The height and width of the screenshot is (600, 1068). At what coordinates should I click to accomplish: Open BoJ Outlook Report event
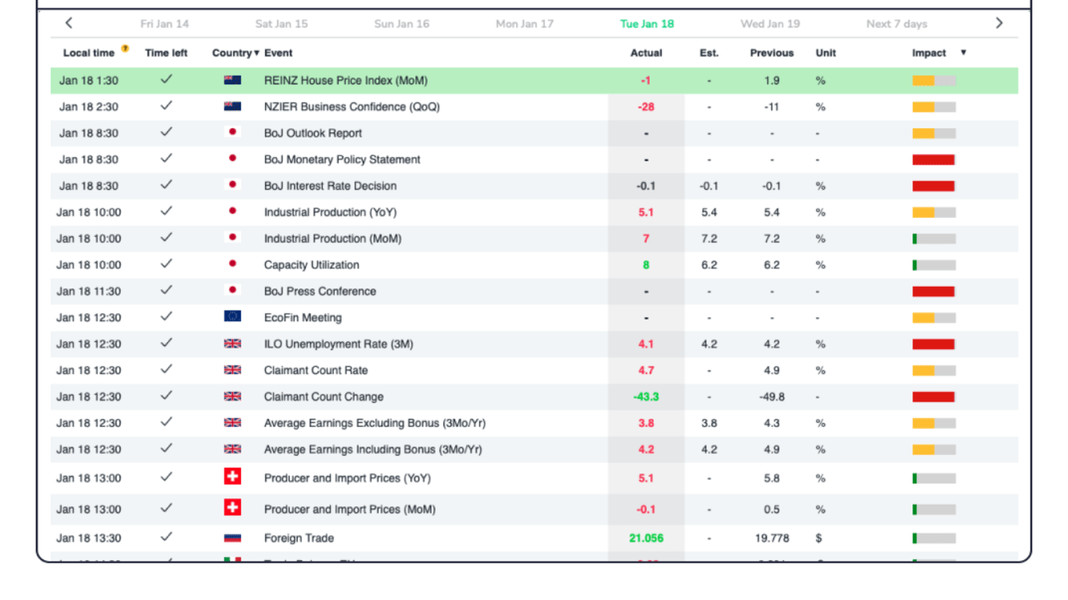[313, 133]
